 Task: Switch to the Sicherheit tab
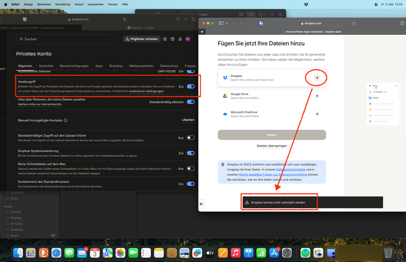point(46,66)
